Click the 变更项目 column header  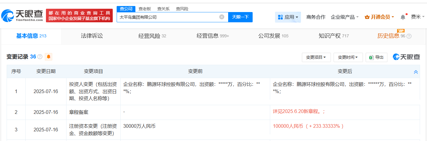[93, 71]
